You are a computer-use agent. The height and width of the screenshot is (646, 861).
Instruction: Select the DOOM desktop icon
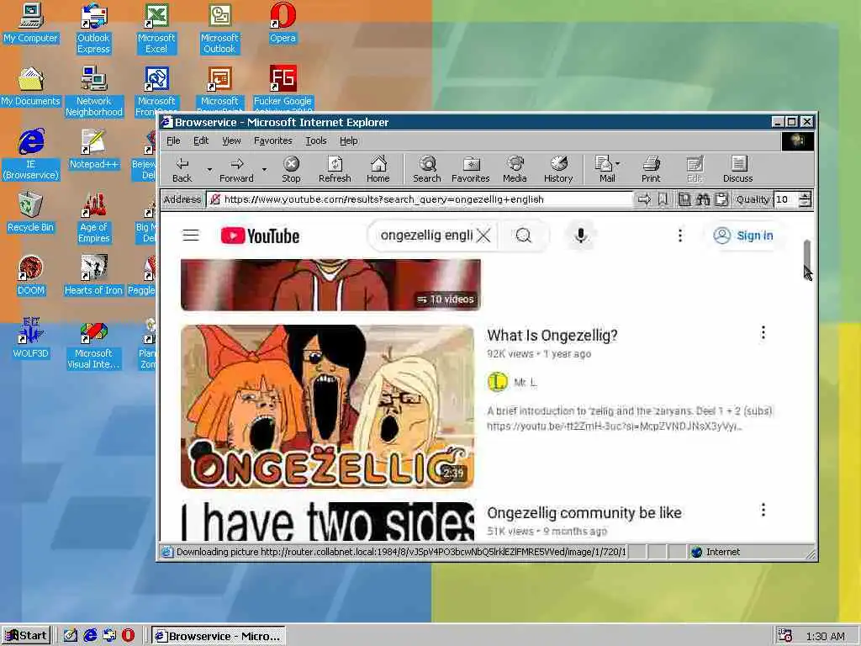[x=31, y=275]
